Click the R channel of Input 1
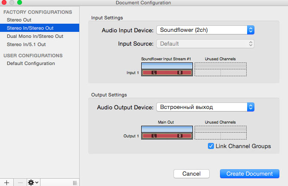 (180, 73)
